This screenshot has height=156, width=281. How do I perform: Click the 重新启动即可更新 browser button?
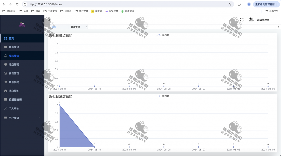point(265,4)
